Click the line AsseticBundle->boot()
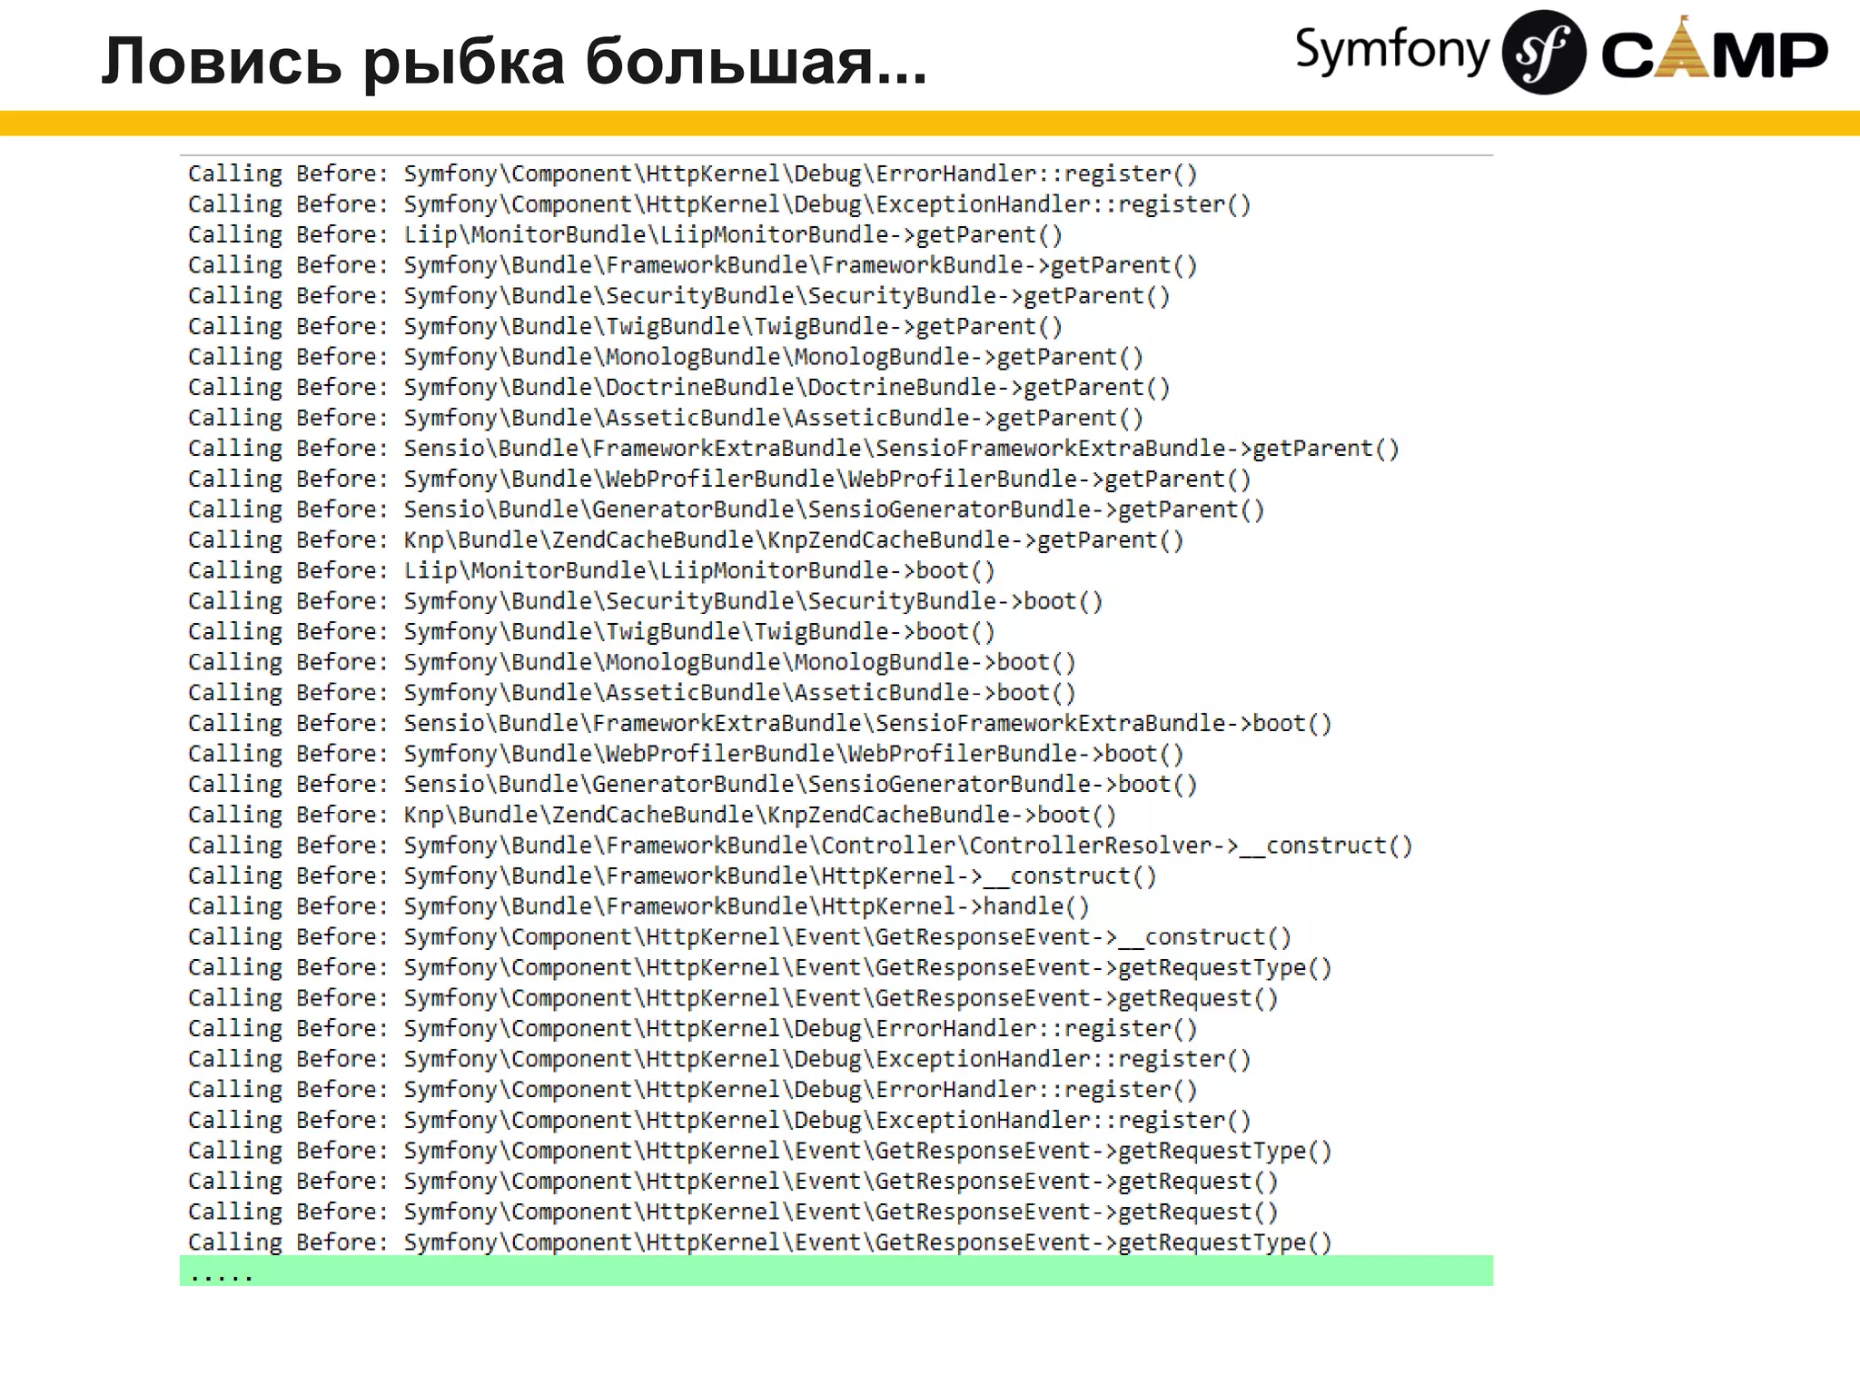 (x=632, y=693)
